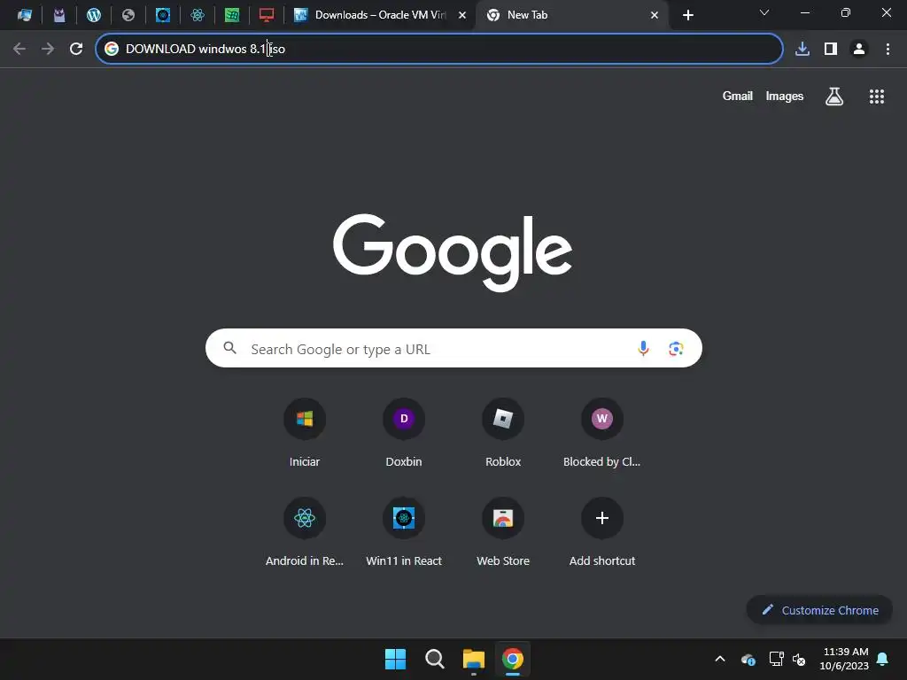This screenshot has height=680, width=907.
Task: Close the Downloads Oracle VM tab
Action: pos(462,15)
